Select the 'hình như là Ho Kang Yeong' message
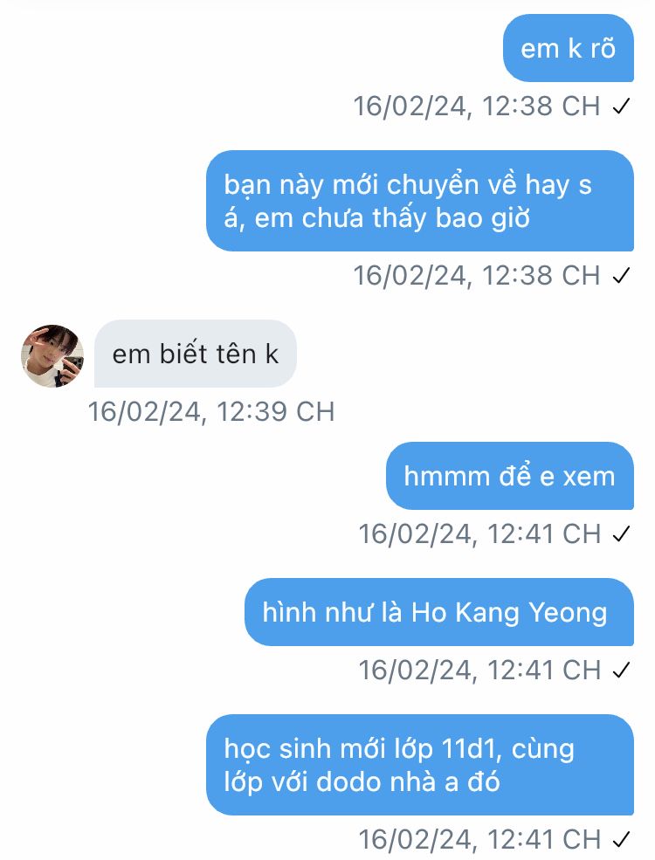Image resolution: width=655 pixels, height=860 pixels. tap(439, 612)
